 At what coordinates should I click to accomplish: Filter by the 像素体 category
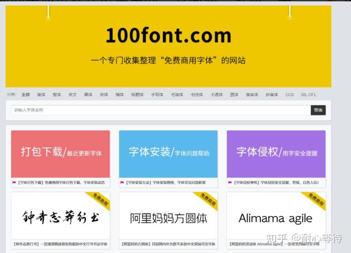pyautogui.click(x=252, y=94)
